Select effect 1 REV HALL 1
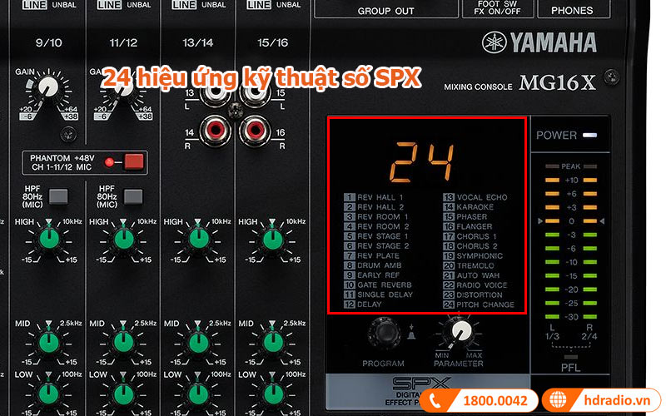 click(373, 197)
